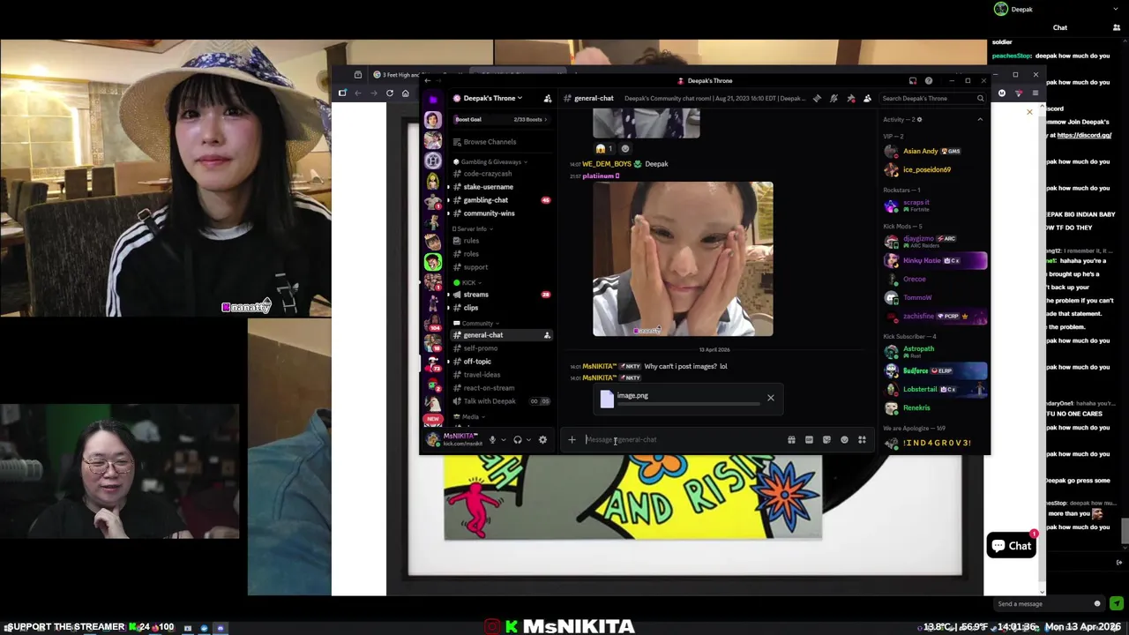Collapse the Gambling & Giveaways category

(x=490, y=161)
